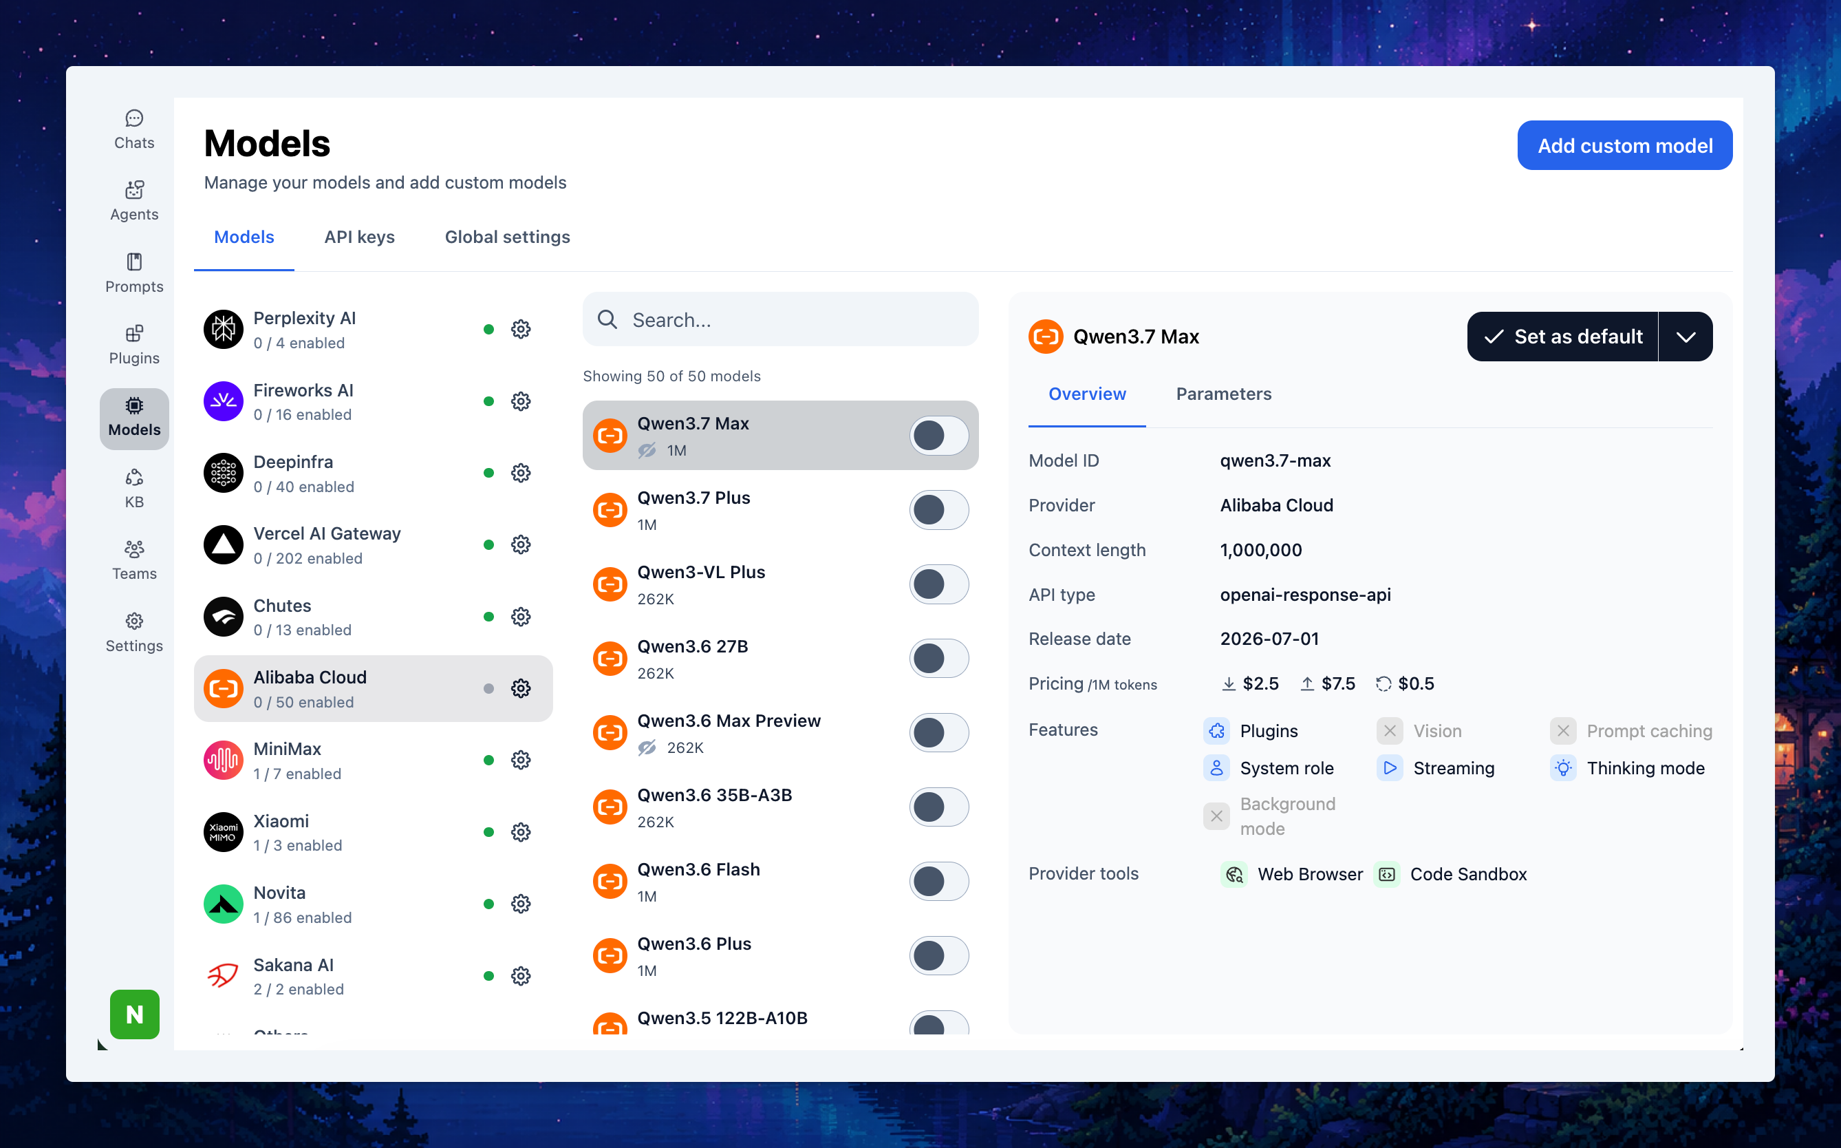Viewport: 1841px width, 1148px height.
Task: Select the Qwen3.6 35B-A3B model row
Action: click(x=780, y=807)
